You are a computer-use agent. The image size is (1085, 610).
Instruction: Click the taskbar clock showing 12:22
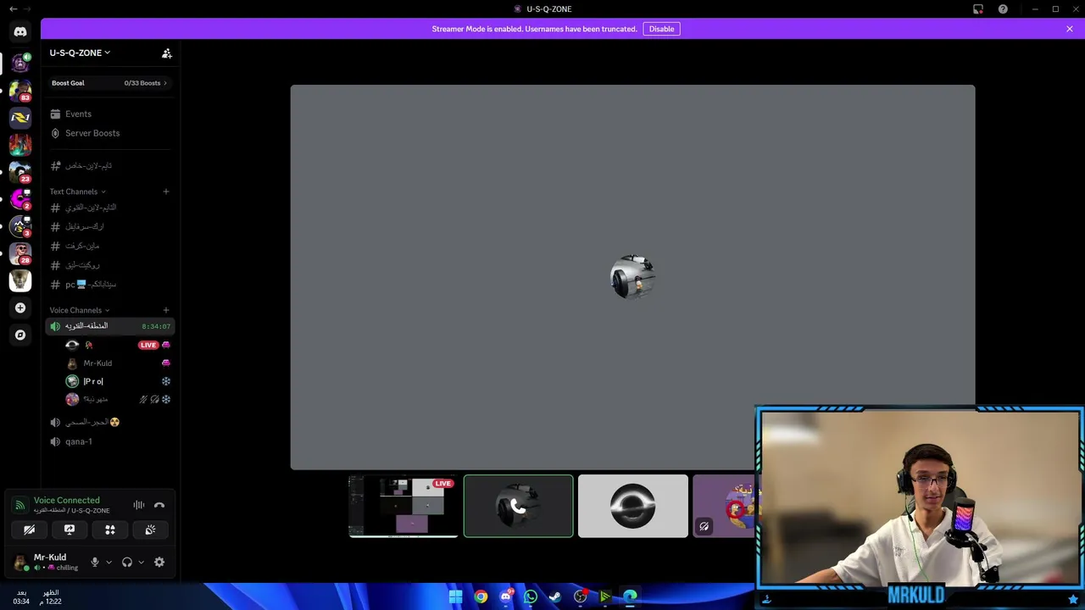coord(53,597)
